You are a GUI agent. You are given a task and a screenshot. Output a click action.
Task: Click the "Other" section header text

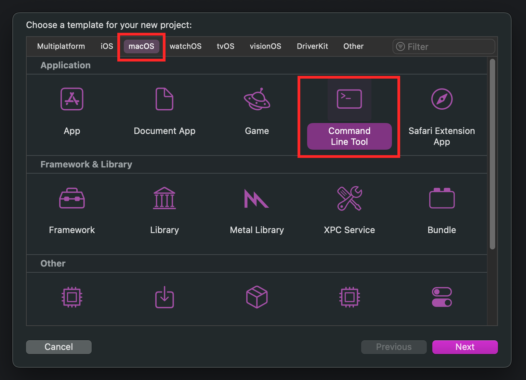click(53, 263)
